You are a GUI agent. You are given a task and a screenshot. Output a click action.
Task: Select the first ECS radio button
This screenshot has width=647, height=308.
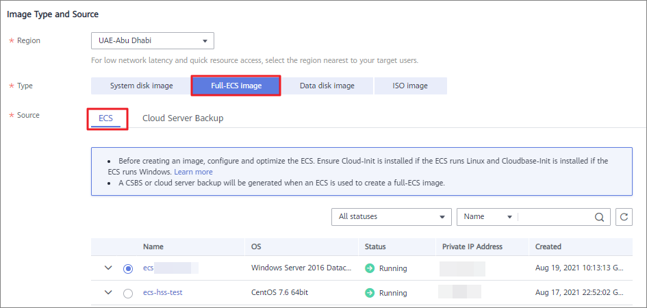click(x=128, y=268)
